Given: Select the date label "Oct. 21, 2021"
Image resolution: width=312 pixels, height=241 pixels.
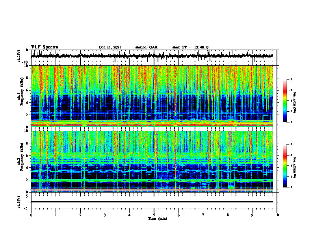Looking at the screenshot, I should pos(110,47).
